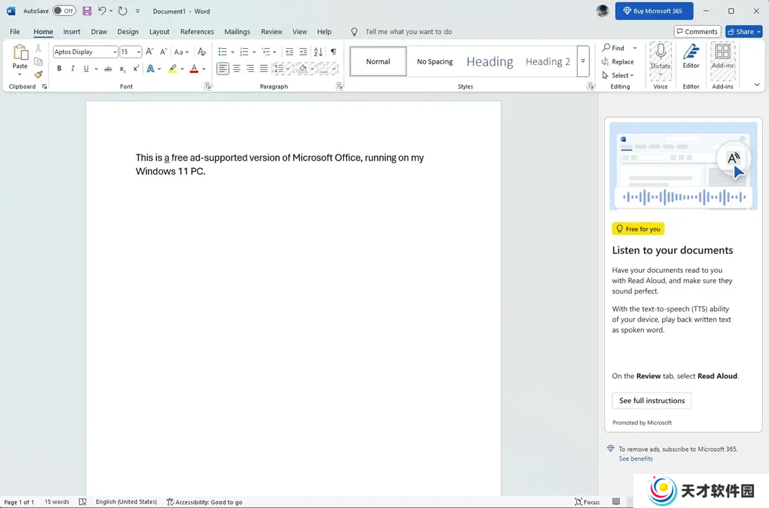The image size is (769, 508).
Task: Cut the selection with the scissors icon
Action: point(38,48)
